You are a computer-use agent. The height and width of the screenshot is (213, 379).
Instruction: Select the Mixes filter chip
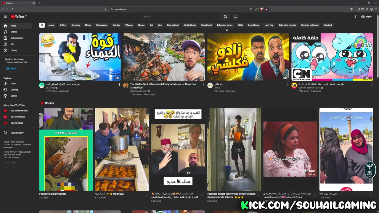coord(88,25)
